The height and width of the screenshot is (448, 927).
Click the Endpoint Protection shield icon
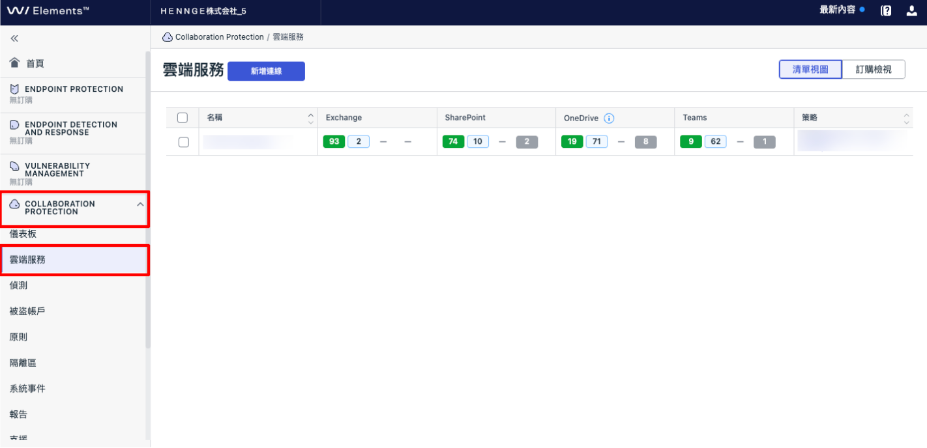(14, 89)
